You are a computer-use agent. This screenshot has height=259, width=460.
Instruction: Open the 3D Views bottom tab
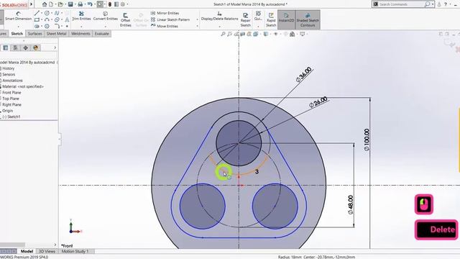[x=47, y=251]
